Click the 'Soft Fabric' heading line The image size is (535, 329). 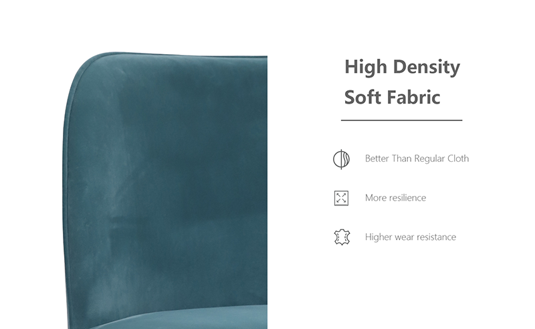click(392, 97)
